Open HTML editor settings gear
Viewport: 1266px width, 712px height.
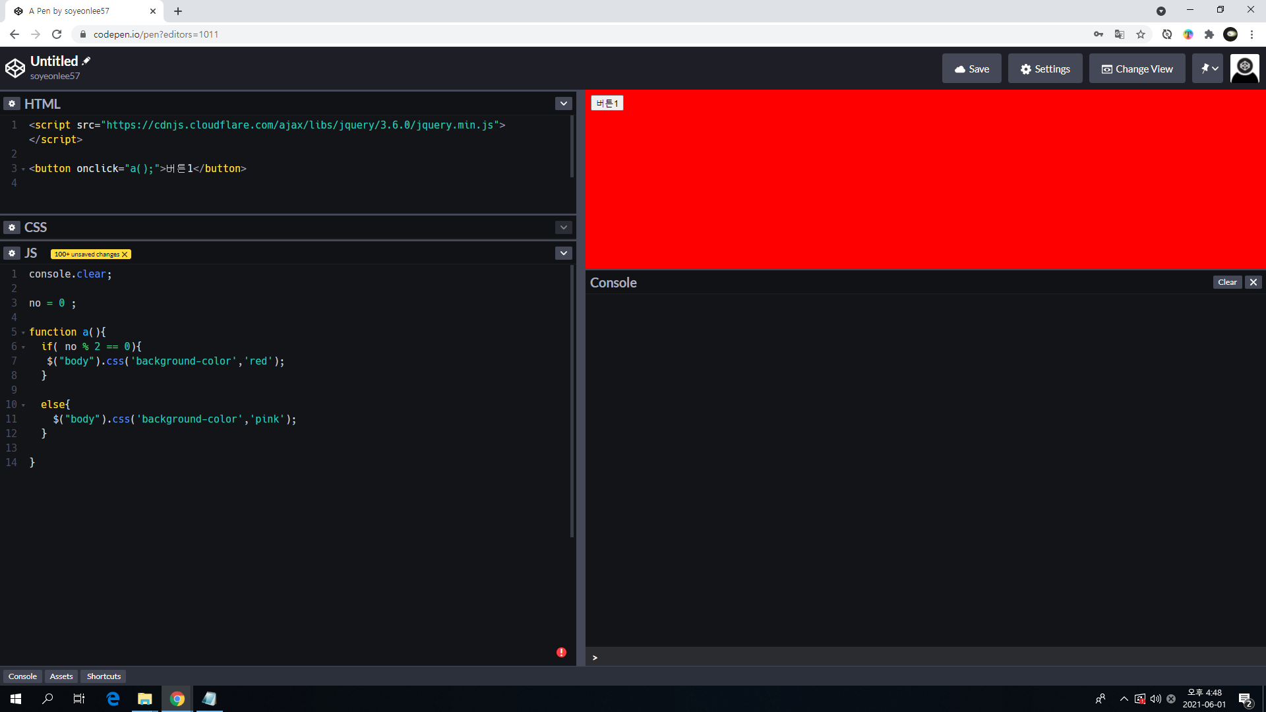pyautogui.click(x=12, y=104)
